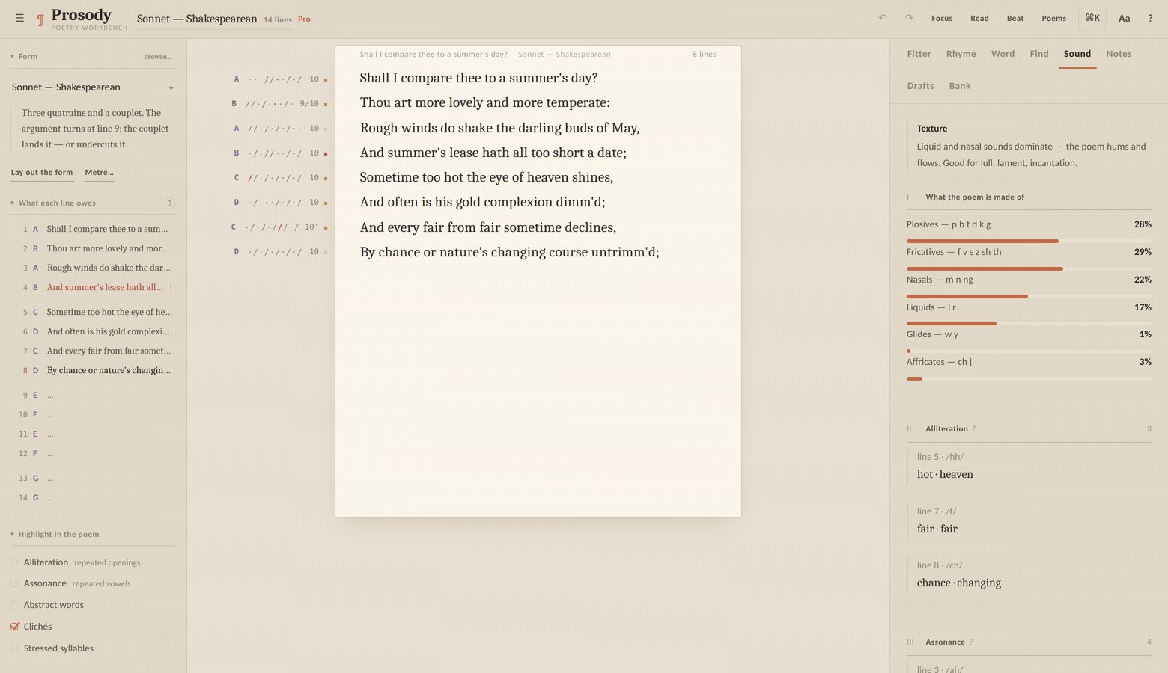
Task: Enable the Stressed syllables checkbox
Action: click(x=14, y=648)
